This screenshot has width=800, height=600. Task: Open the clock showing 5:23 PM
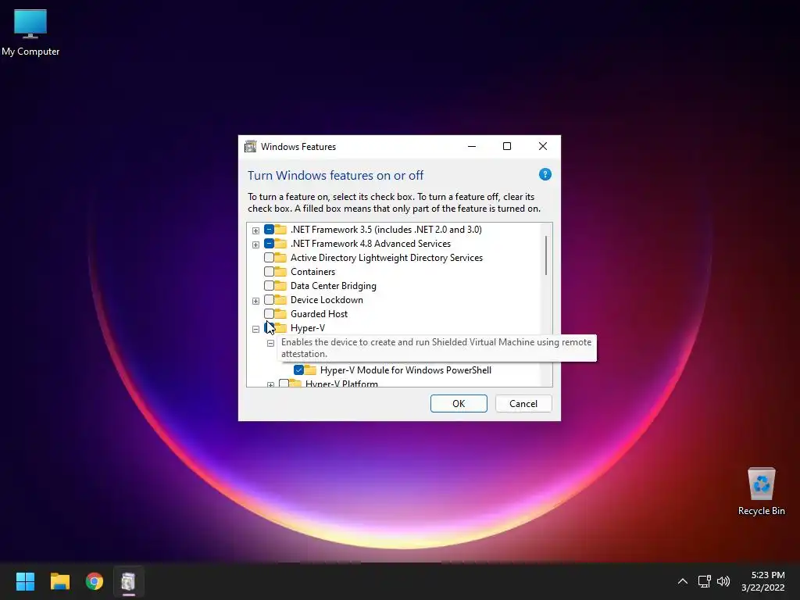pyautogui.click(x=763, y=581)
